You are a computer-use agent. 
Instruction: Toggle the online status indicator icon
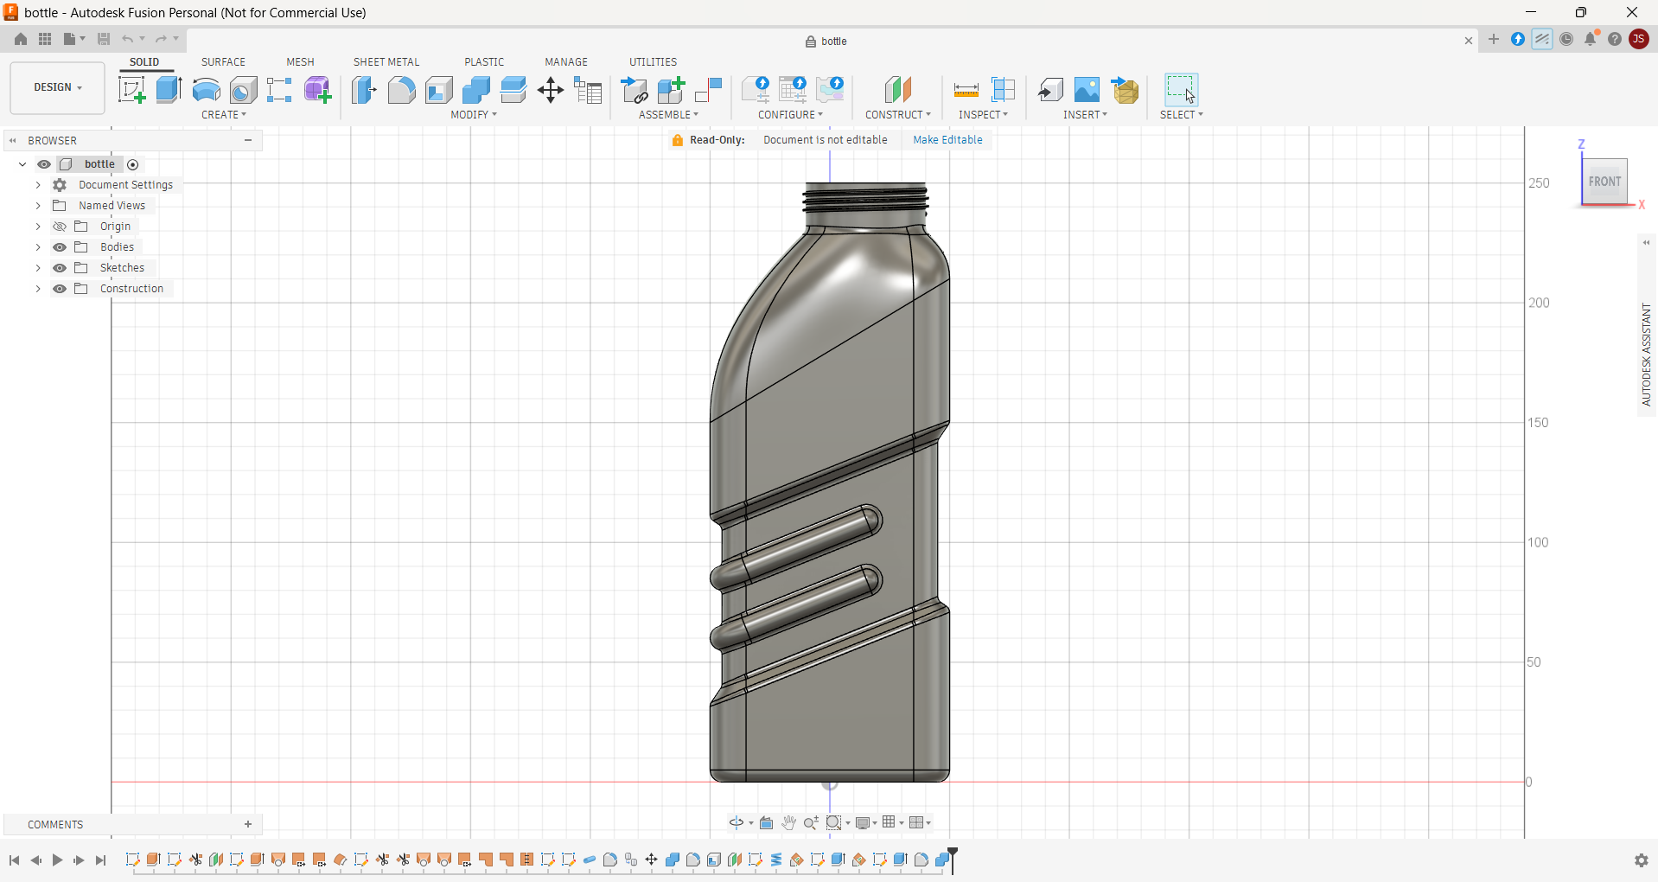pos(1542,39)
